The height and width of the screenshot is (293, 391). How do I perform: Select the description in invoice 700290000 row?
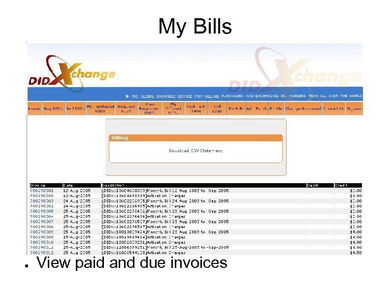[143, 196]
